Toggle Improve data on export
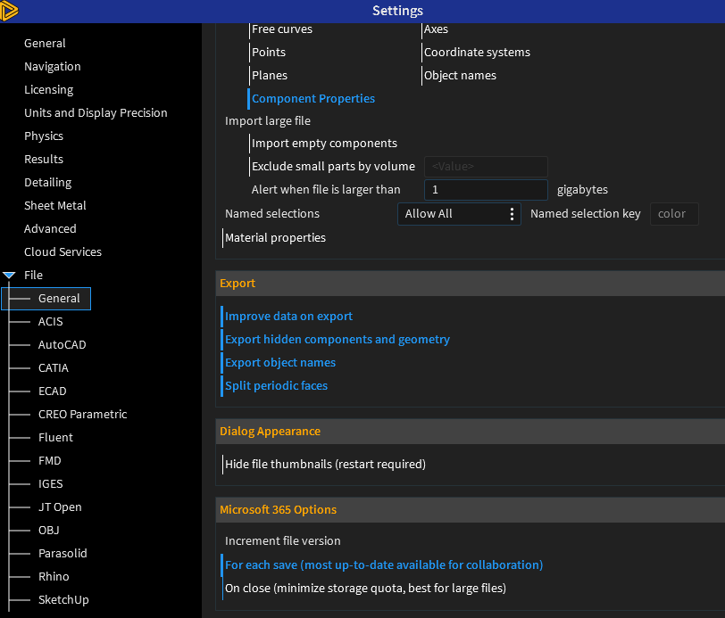 [x=288, y=317]
